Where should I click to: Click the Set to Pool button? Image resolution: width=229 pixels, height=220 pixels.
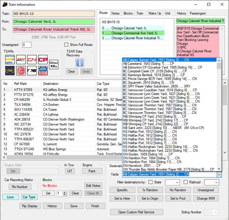(178, 198)
